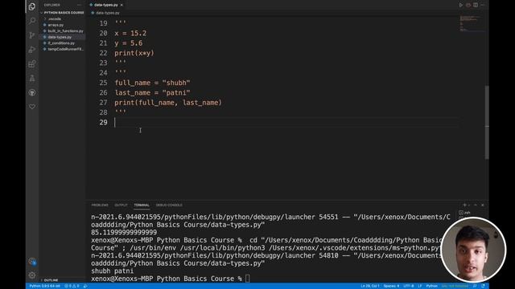Viewport: 515px width, 289px height.
Task: Open tempCodeRunnerFile in the explorer
Action: [63, 49]
